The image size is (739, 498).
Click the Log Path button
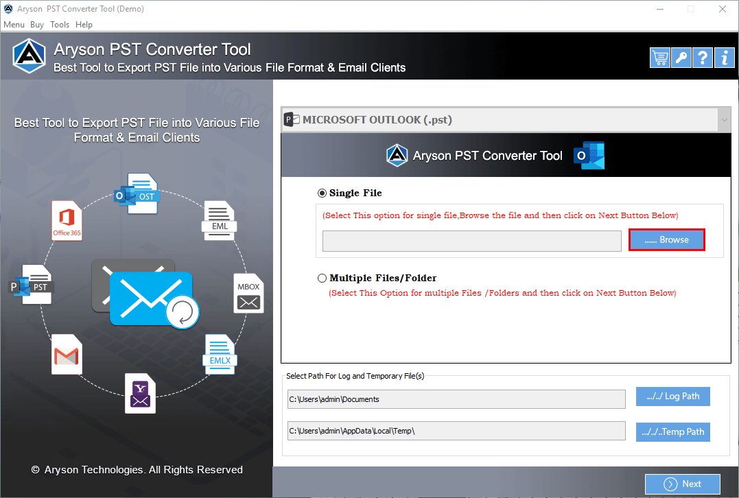point(672,396)
